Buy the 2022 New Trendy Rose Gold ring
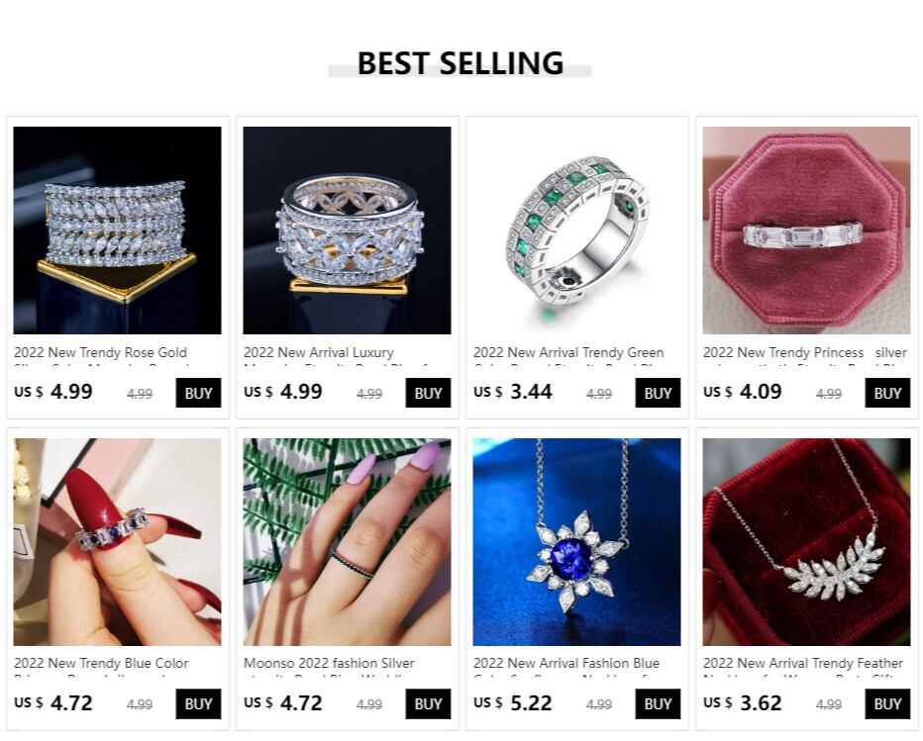 198,393
